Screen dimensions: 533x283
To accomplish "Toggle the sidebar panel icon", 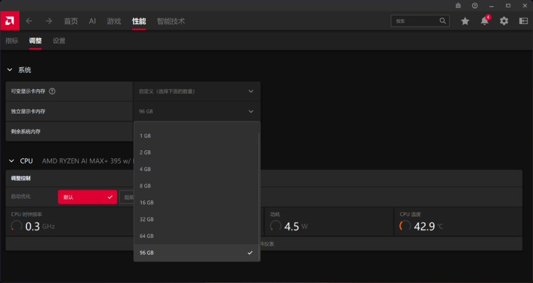I will 524,21.
